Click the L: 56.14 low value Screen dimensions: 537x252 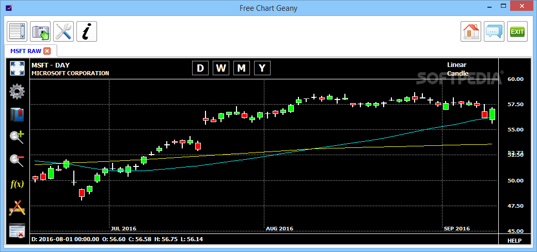tap(192, 239)
